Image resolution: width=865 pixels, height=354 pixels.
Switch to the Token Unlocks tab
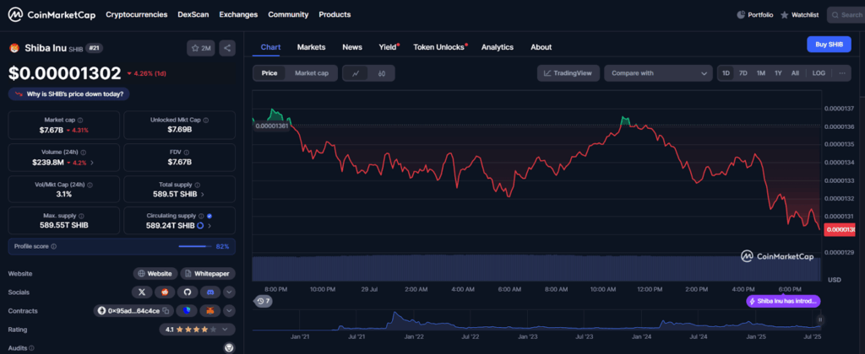click(439, 47)
